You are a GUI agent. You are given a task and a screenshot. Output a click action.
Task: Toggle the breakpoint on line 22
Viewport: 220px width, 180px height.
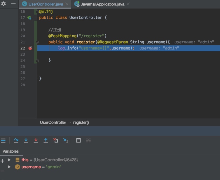tap(30, 48)
